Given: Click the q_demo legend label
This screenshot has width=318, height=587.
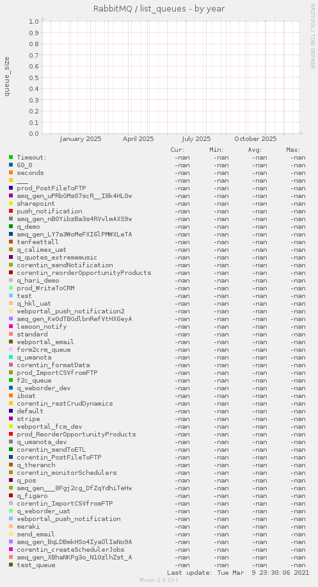Looking at the screenshot, I should [x=28, y=226].
